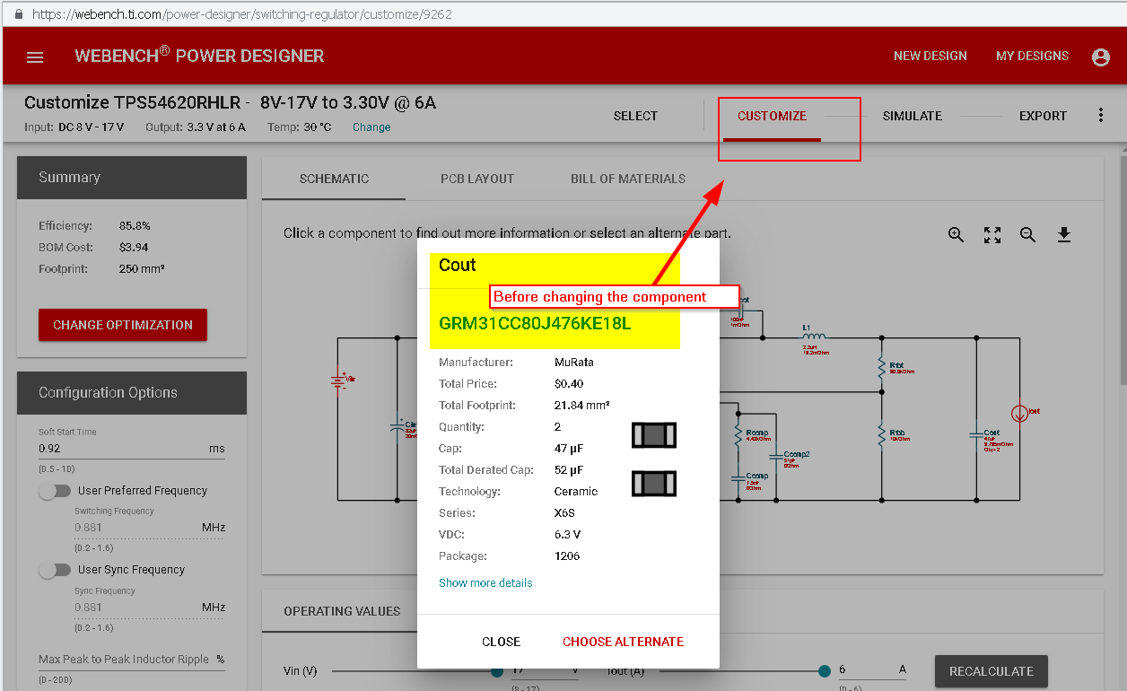This screenshot has width=1127, height=691.
Task: Select the Cin capacitor in schematic
Action: pyautogui.click(x=398, y=428)
